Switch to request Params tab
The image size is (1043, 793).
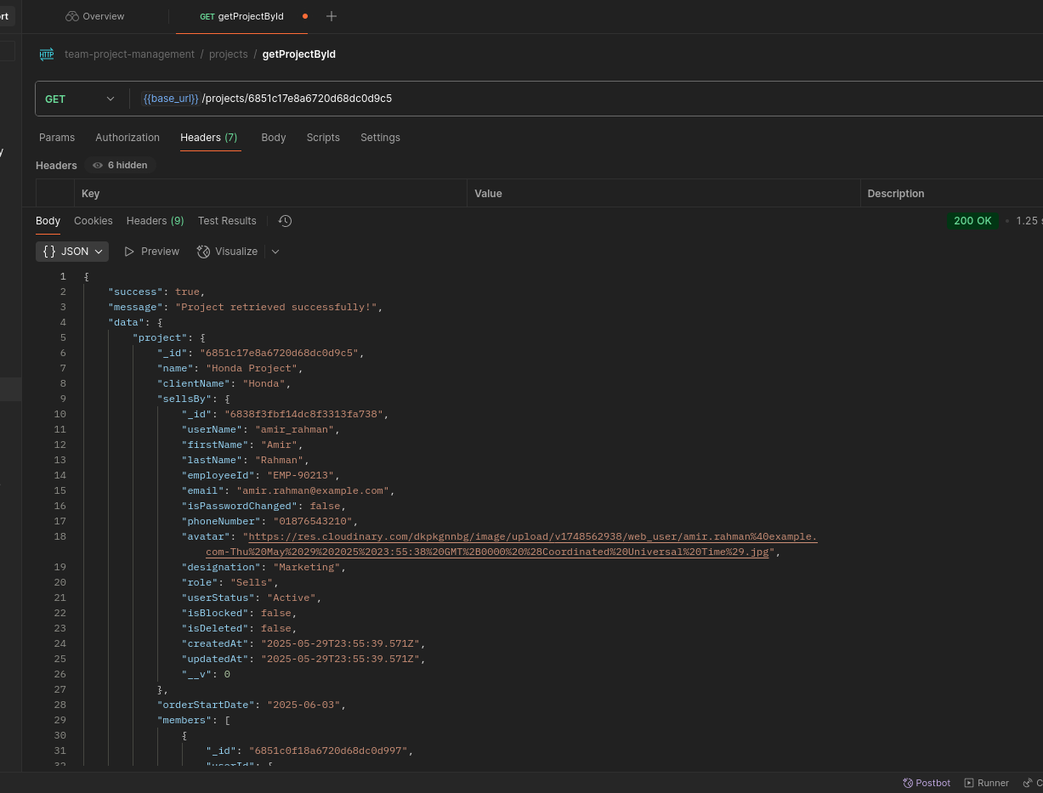point(57,138)
